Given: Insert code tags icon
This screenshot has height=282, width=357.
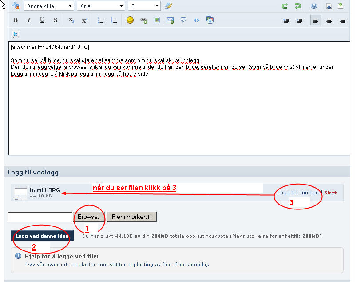Looking at the screenshot, I should pos(197,20).
